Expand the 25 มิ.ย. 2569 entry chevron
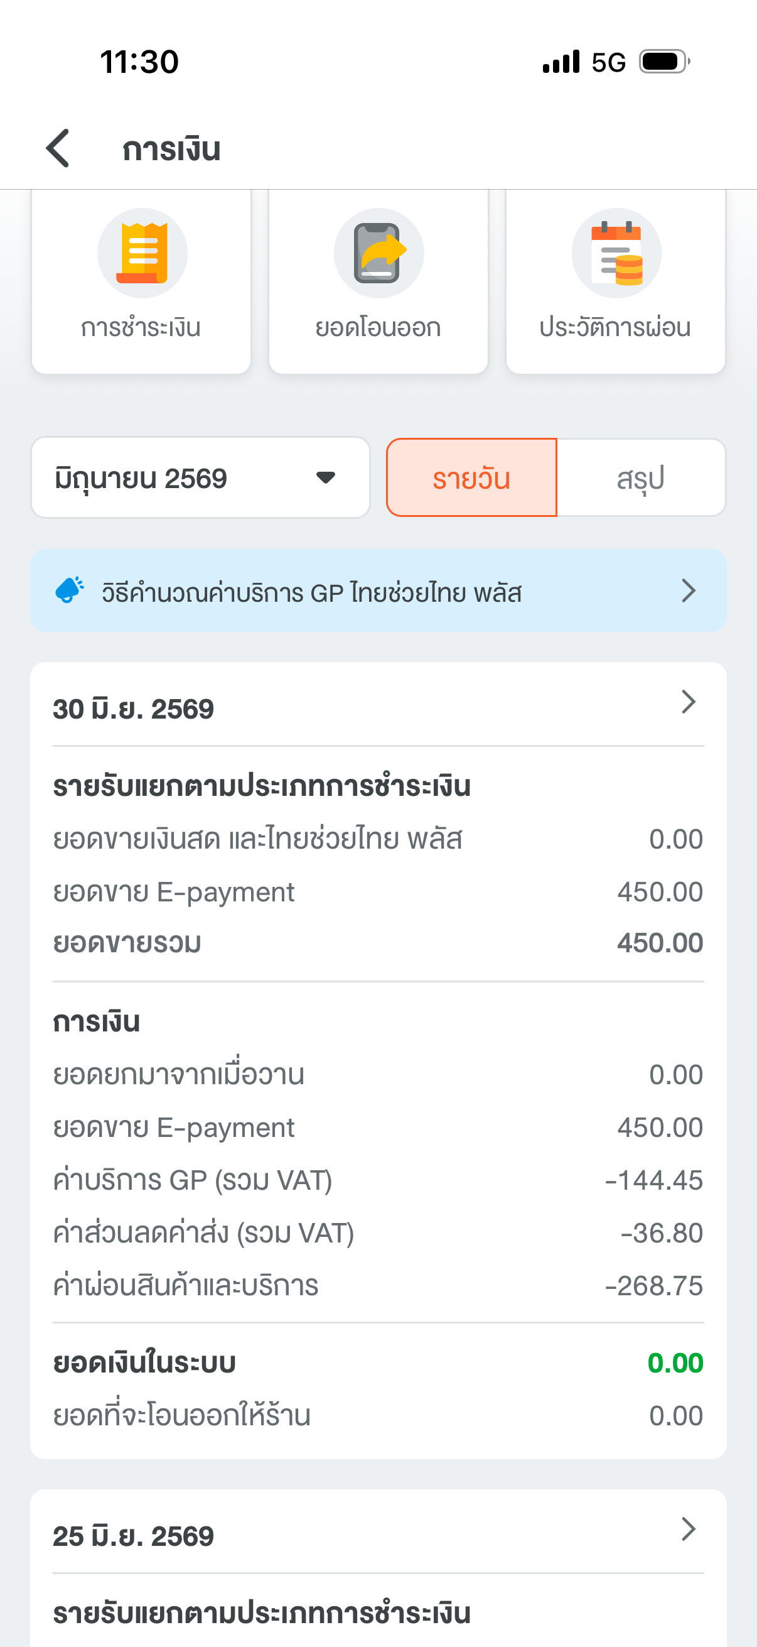The width and height of the screenshot is (757, 1647). pyautogui.click(x=688, y=1530)
